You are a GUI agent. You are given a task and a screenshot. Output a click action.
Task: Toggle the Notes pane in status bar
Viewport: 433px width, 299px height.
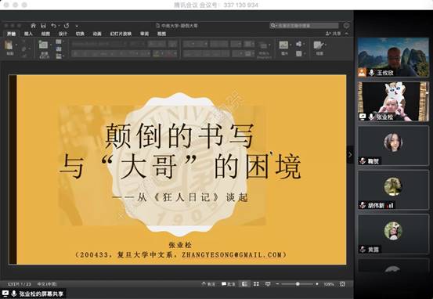(208, 284)
